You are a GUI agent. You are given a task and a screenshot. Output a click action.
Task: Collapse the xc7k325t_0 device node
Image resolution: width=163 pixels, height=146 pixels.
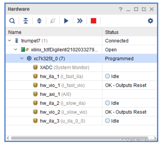point(22,58)
